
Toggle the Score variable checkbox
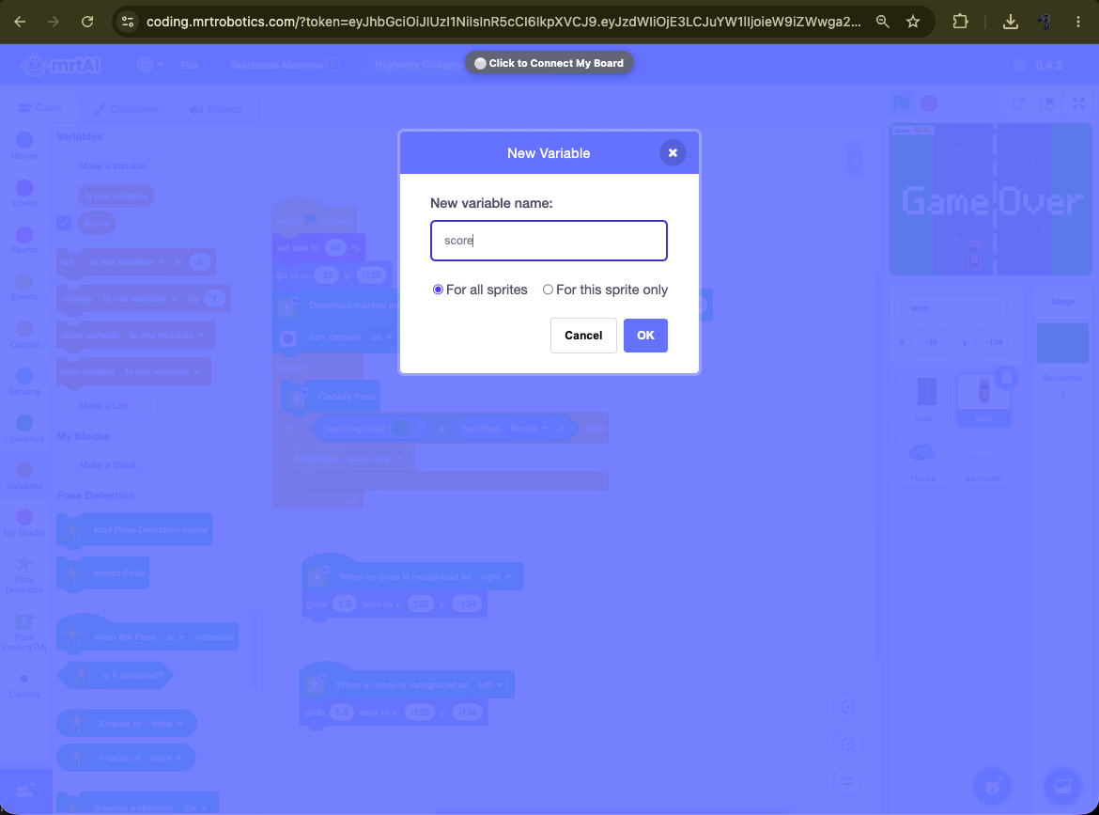tap(64, 223)
